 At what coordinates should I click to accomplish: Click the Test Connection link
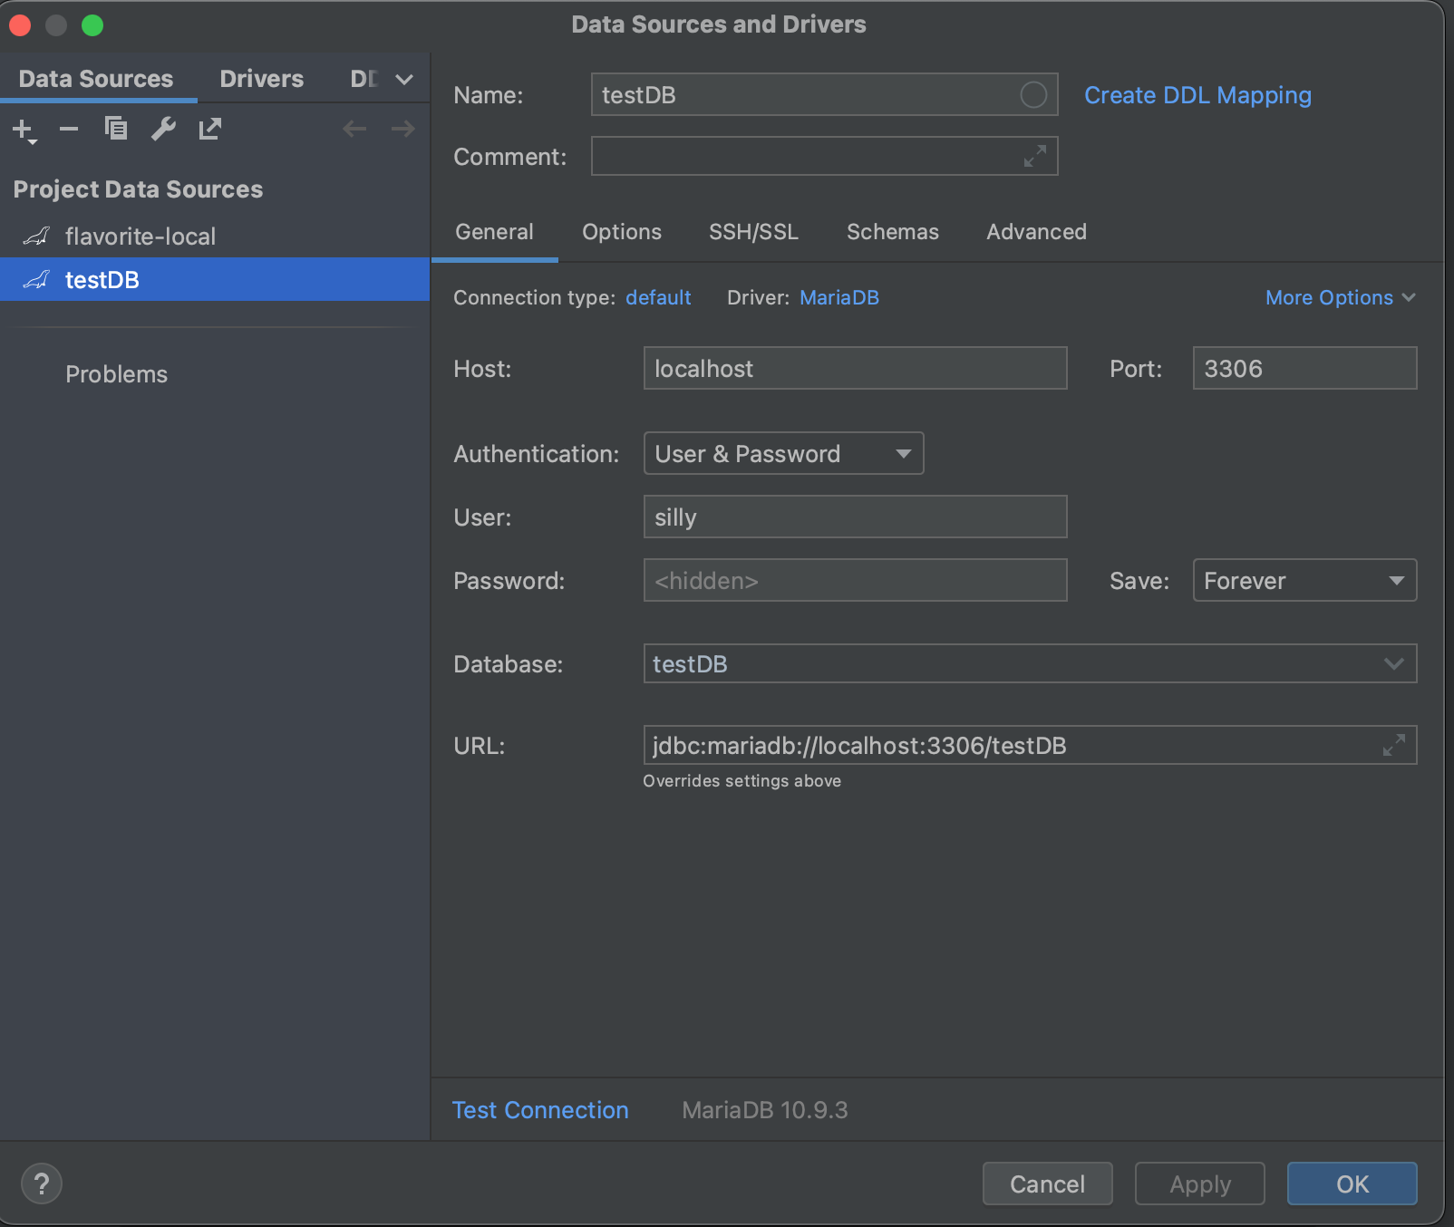pyautogui.click(x=540, y=1110)
